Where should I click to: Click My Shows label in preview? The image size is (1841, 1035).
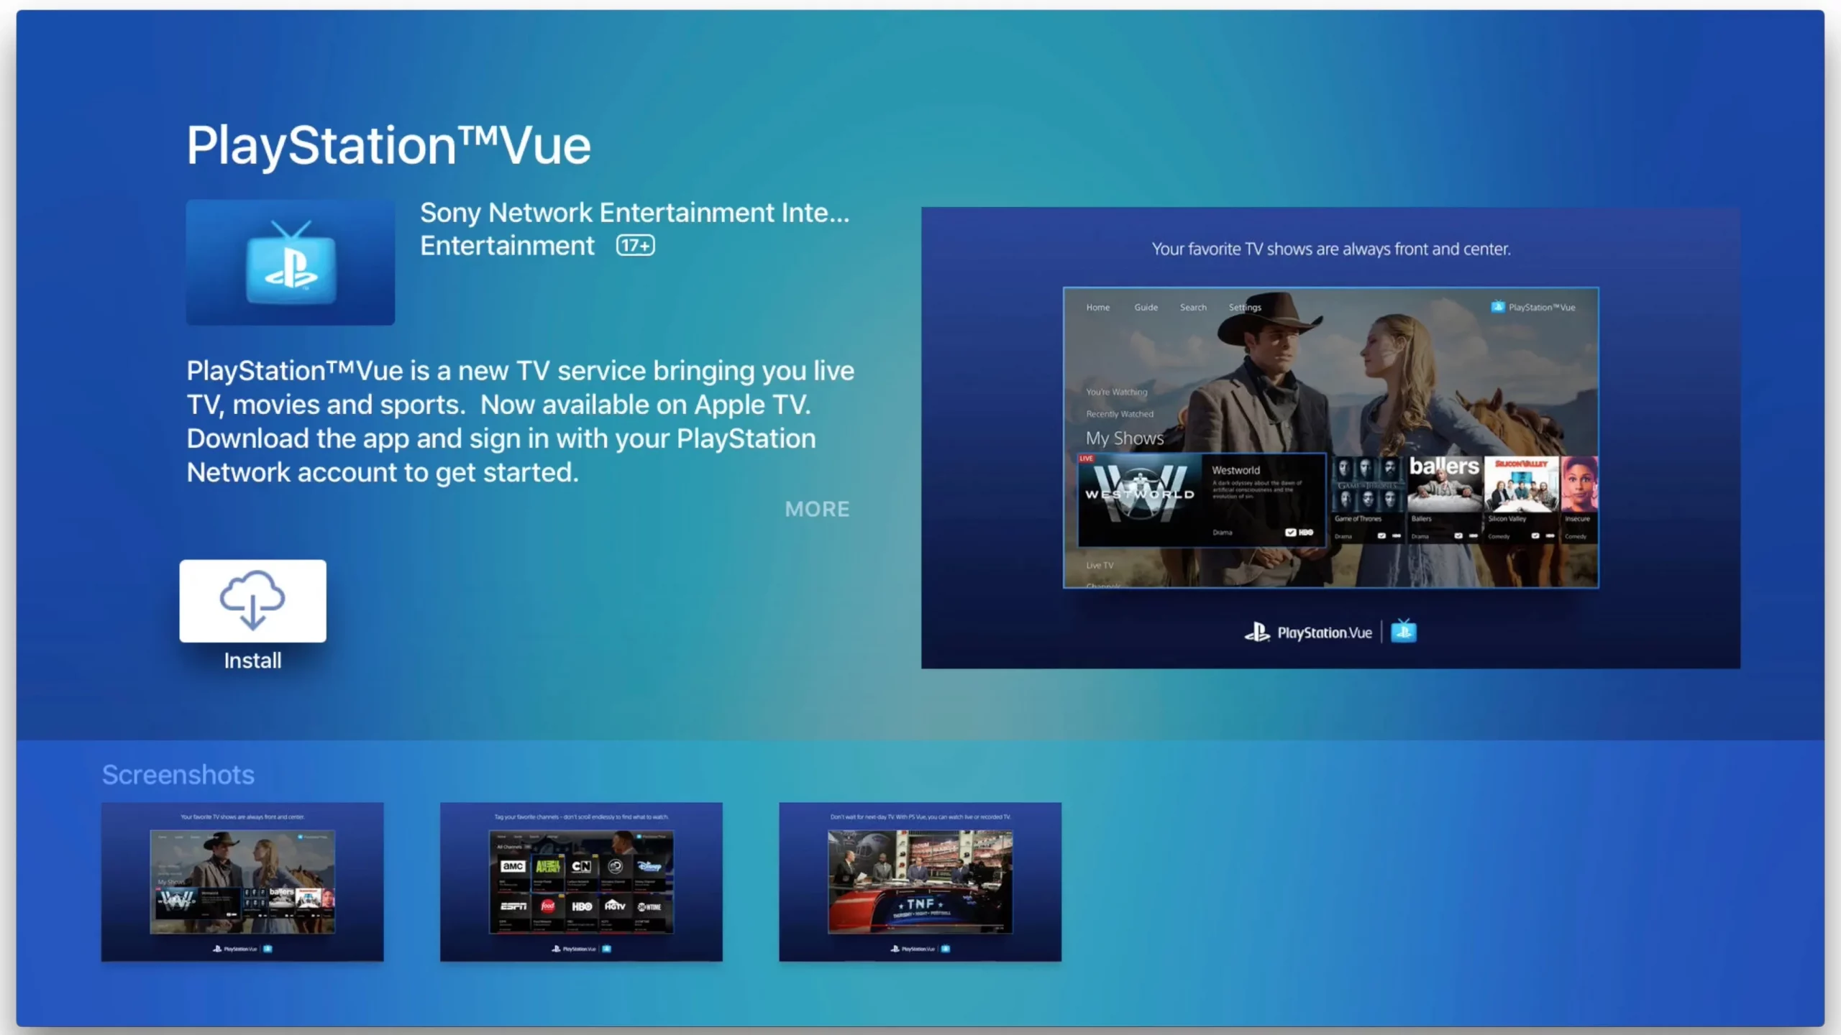coord(1125,438)
